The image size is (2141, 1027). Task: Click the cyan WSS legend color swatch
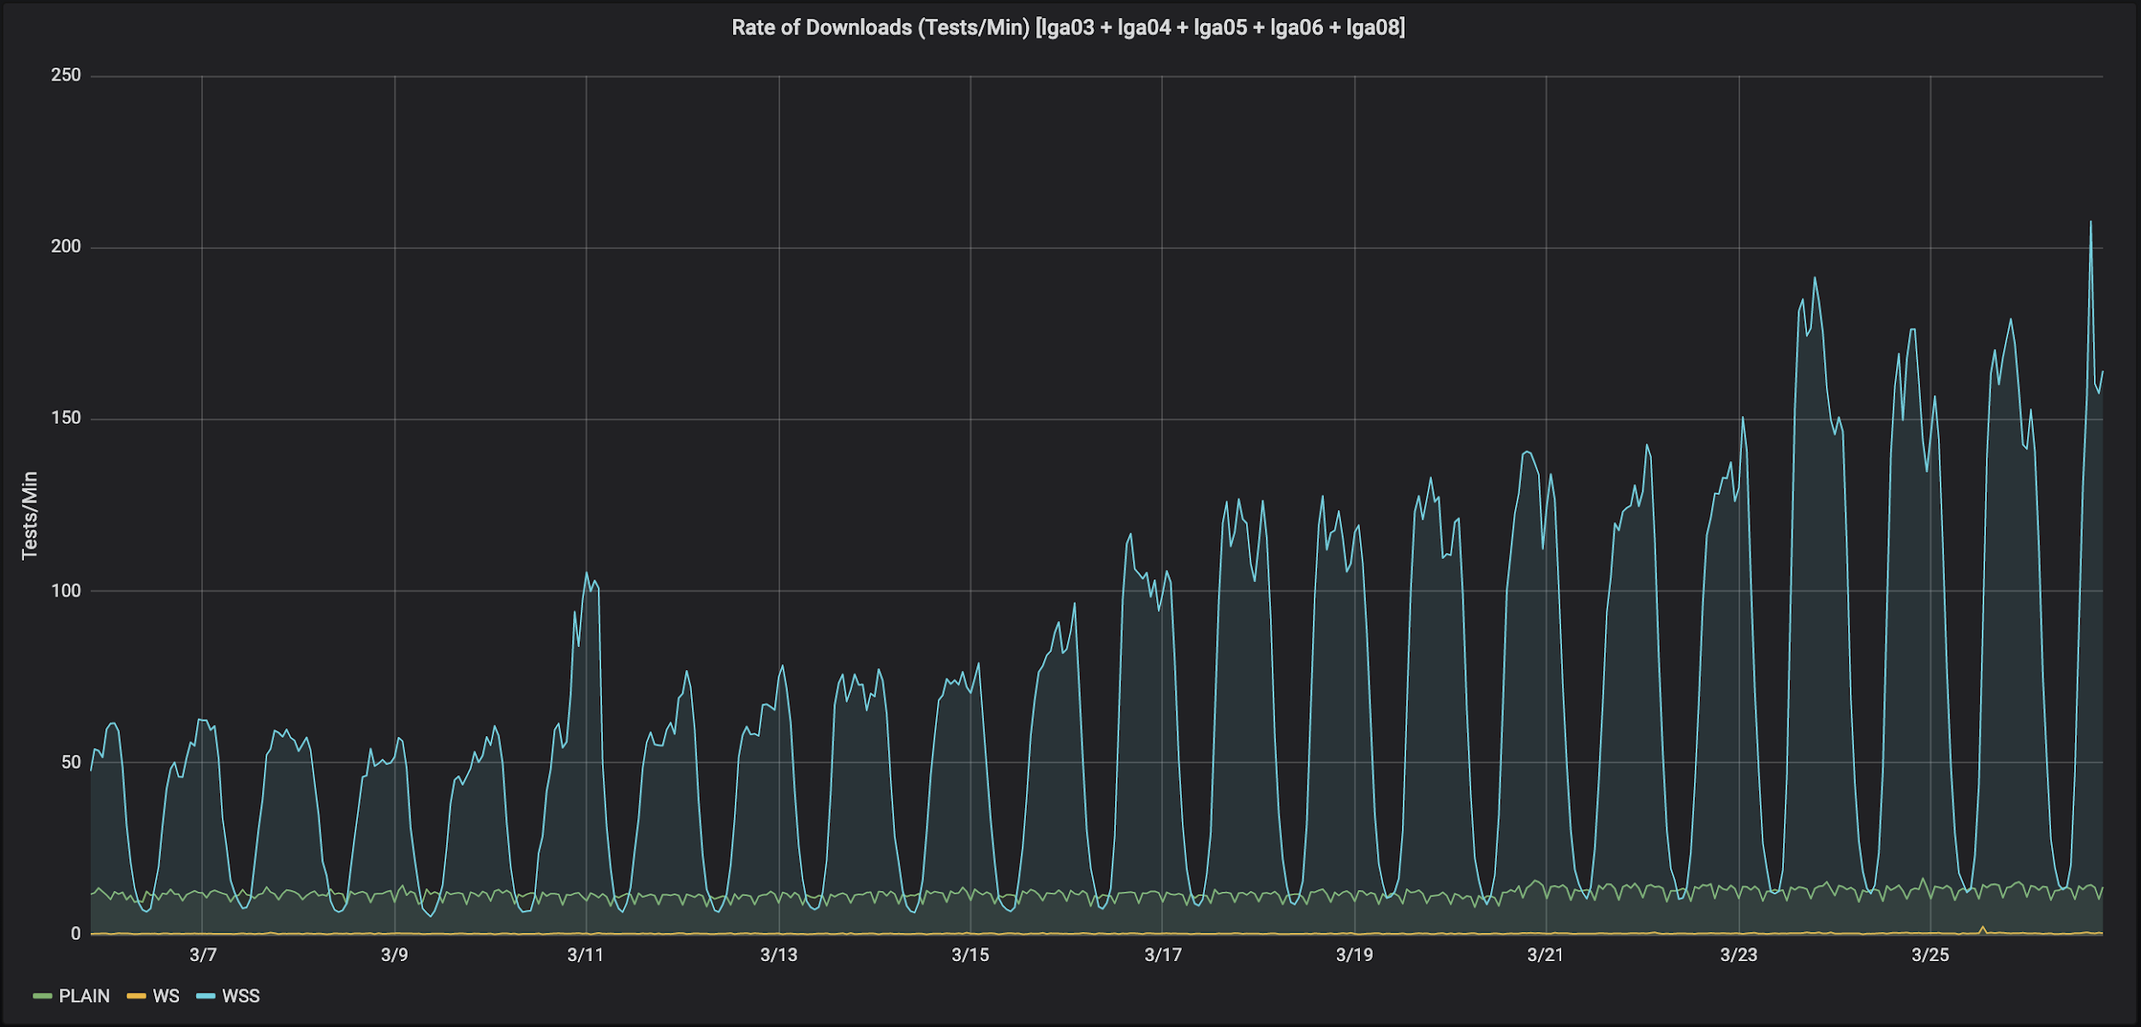tap(206, 996)
